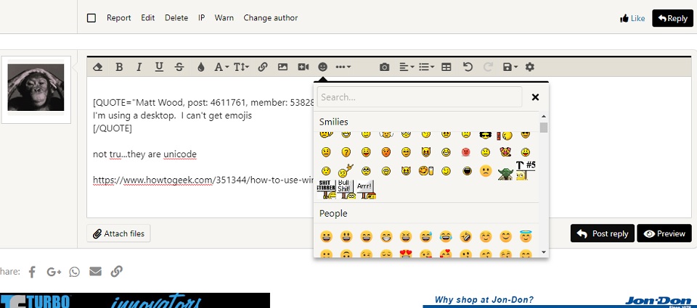Click the camera icon in toolbar
The height and width of the screenshot is (308, 697).
[385, 67]
